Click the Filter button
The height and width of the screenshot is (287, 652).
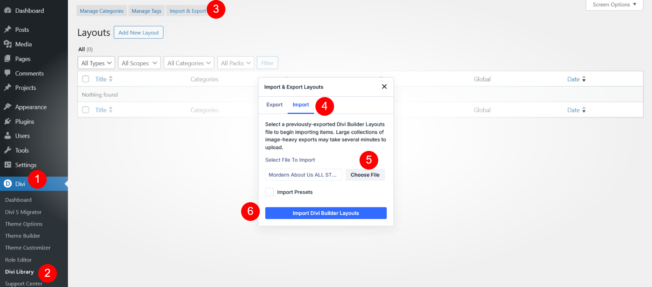pos(267,63)
